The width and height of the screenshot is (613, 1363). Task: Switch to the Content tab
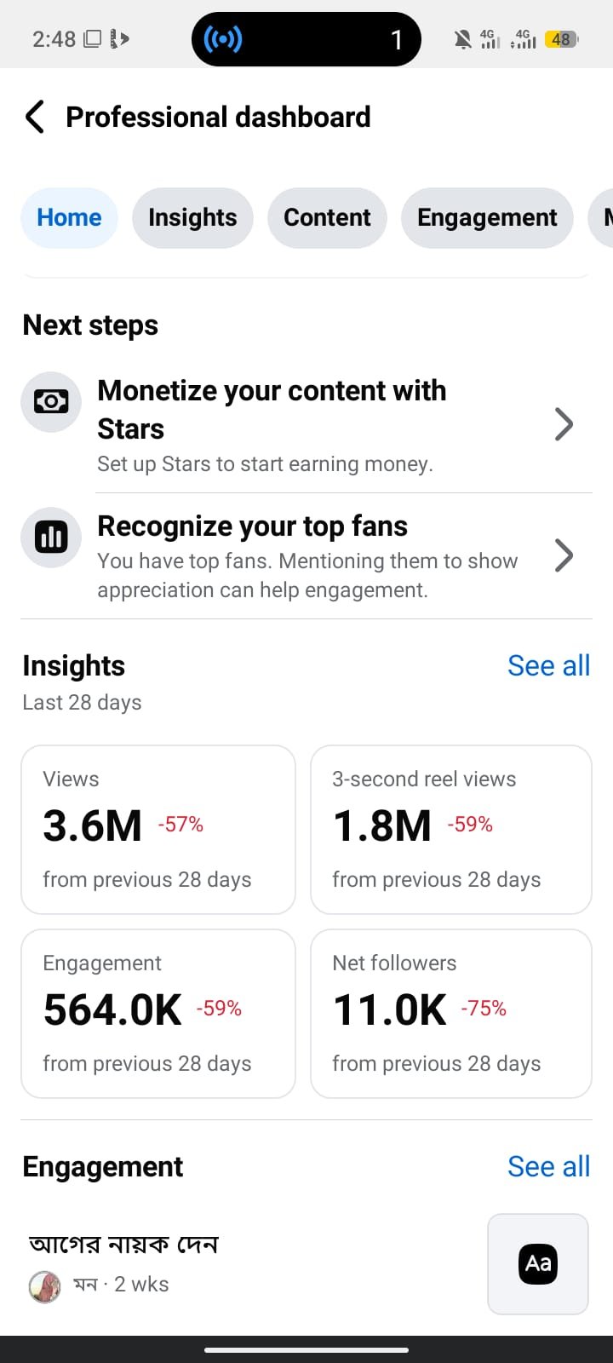click(327, 218)
